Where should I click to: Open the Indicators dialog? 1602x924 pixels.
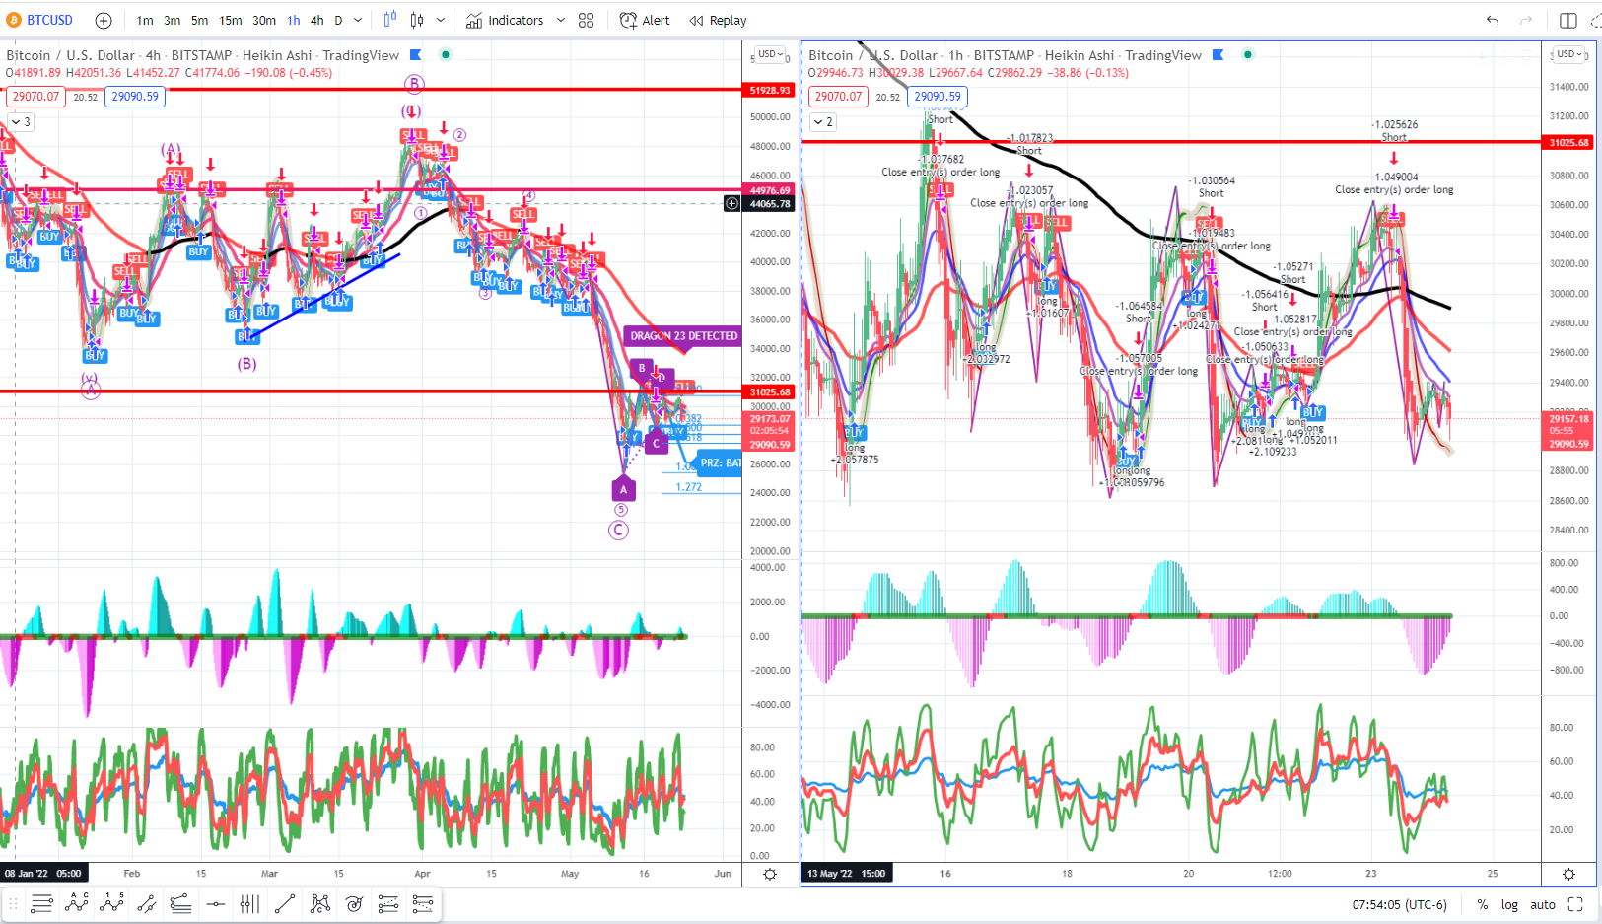(505, 20)
